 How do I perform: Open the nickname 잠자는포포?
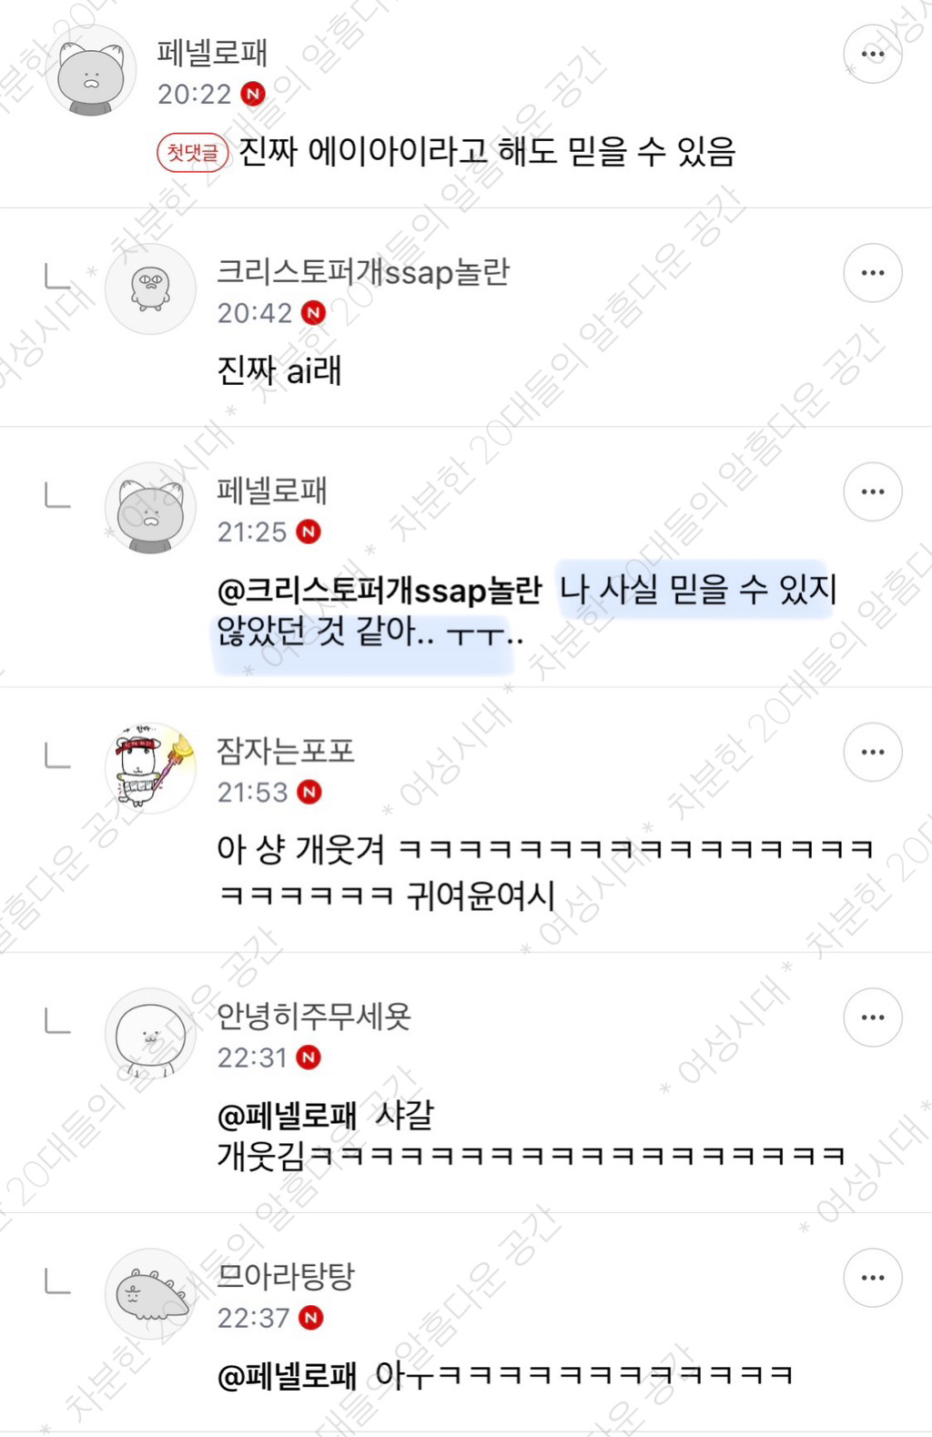coord(286,750)
